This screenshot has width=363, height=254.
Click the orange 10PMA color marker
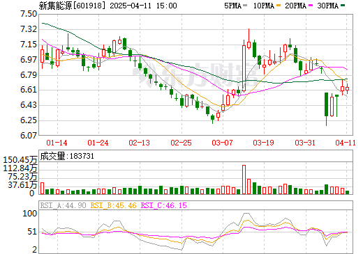[x=278, y=6]
